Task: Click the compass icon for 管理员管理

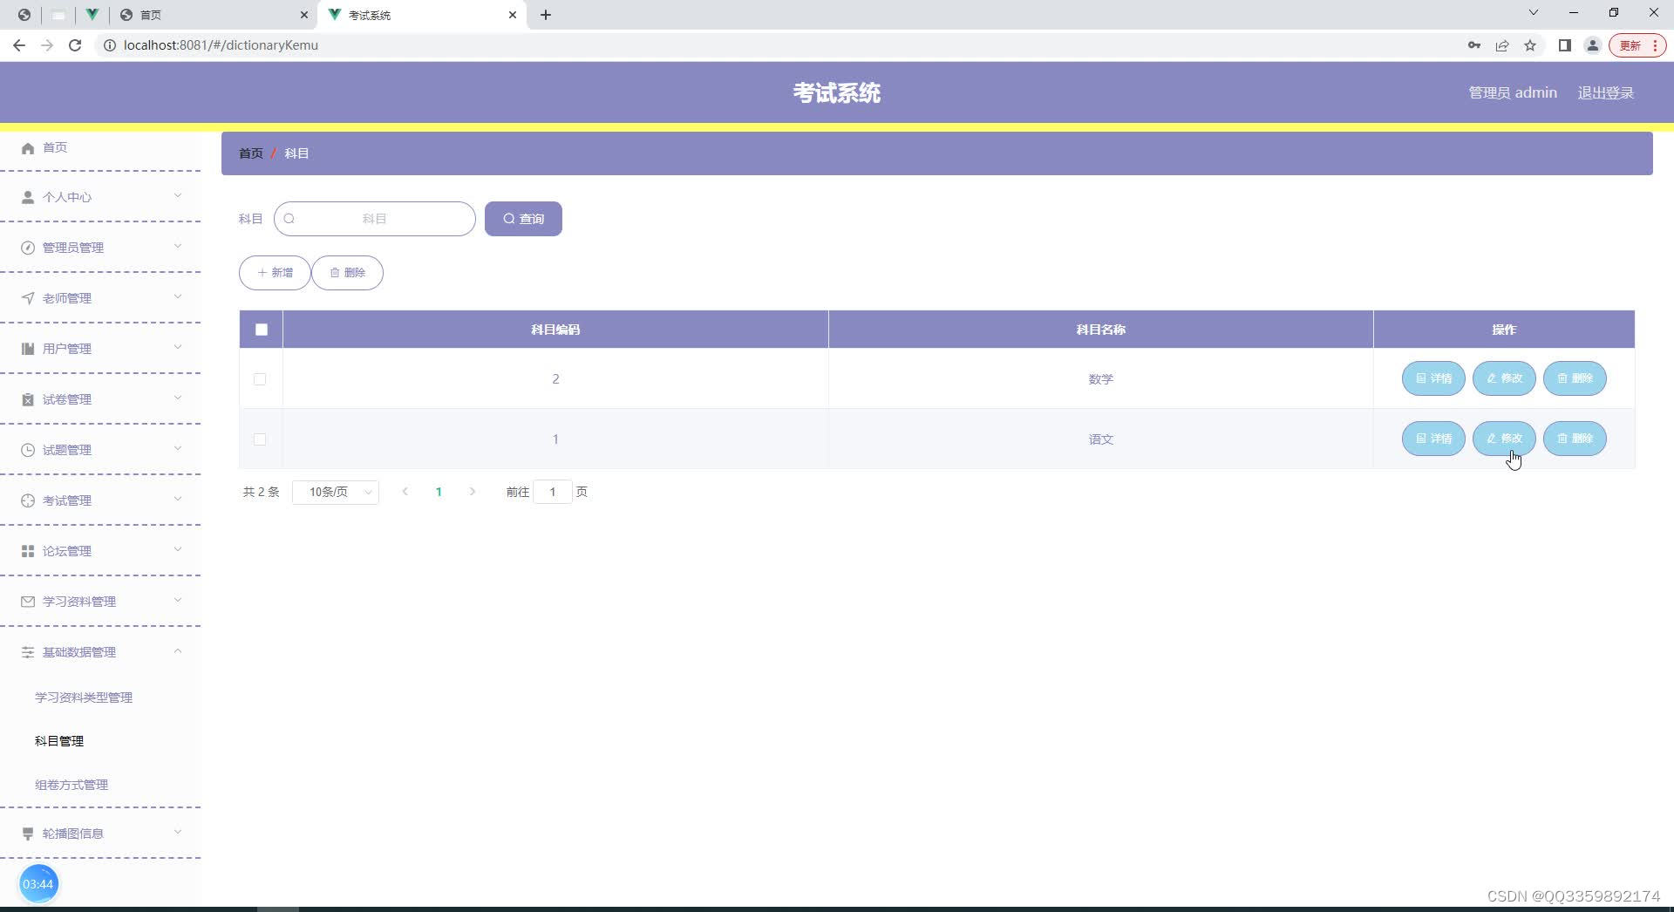Action: (x=28, y=248)
